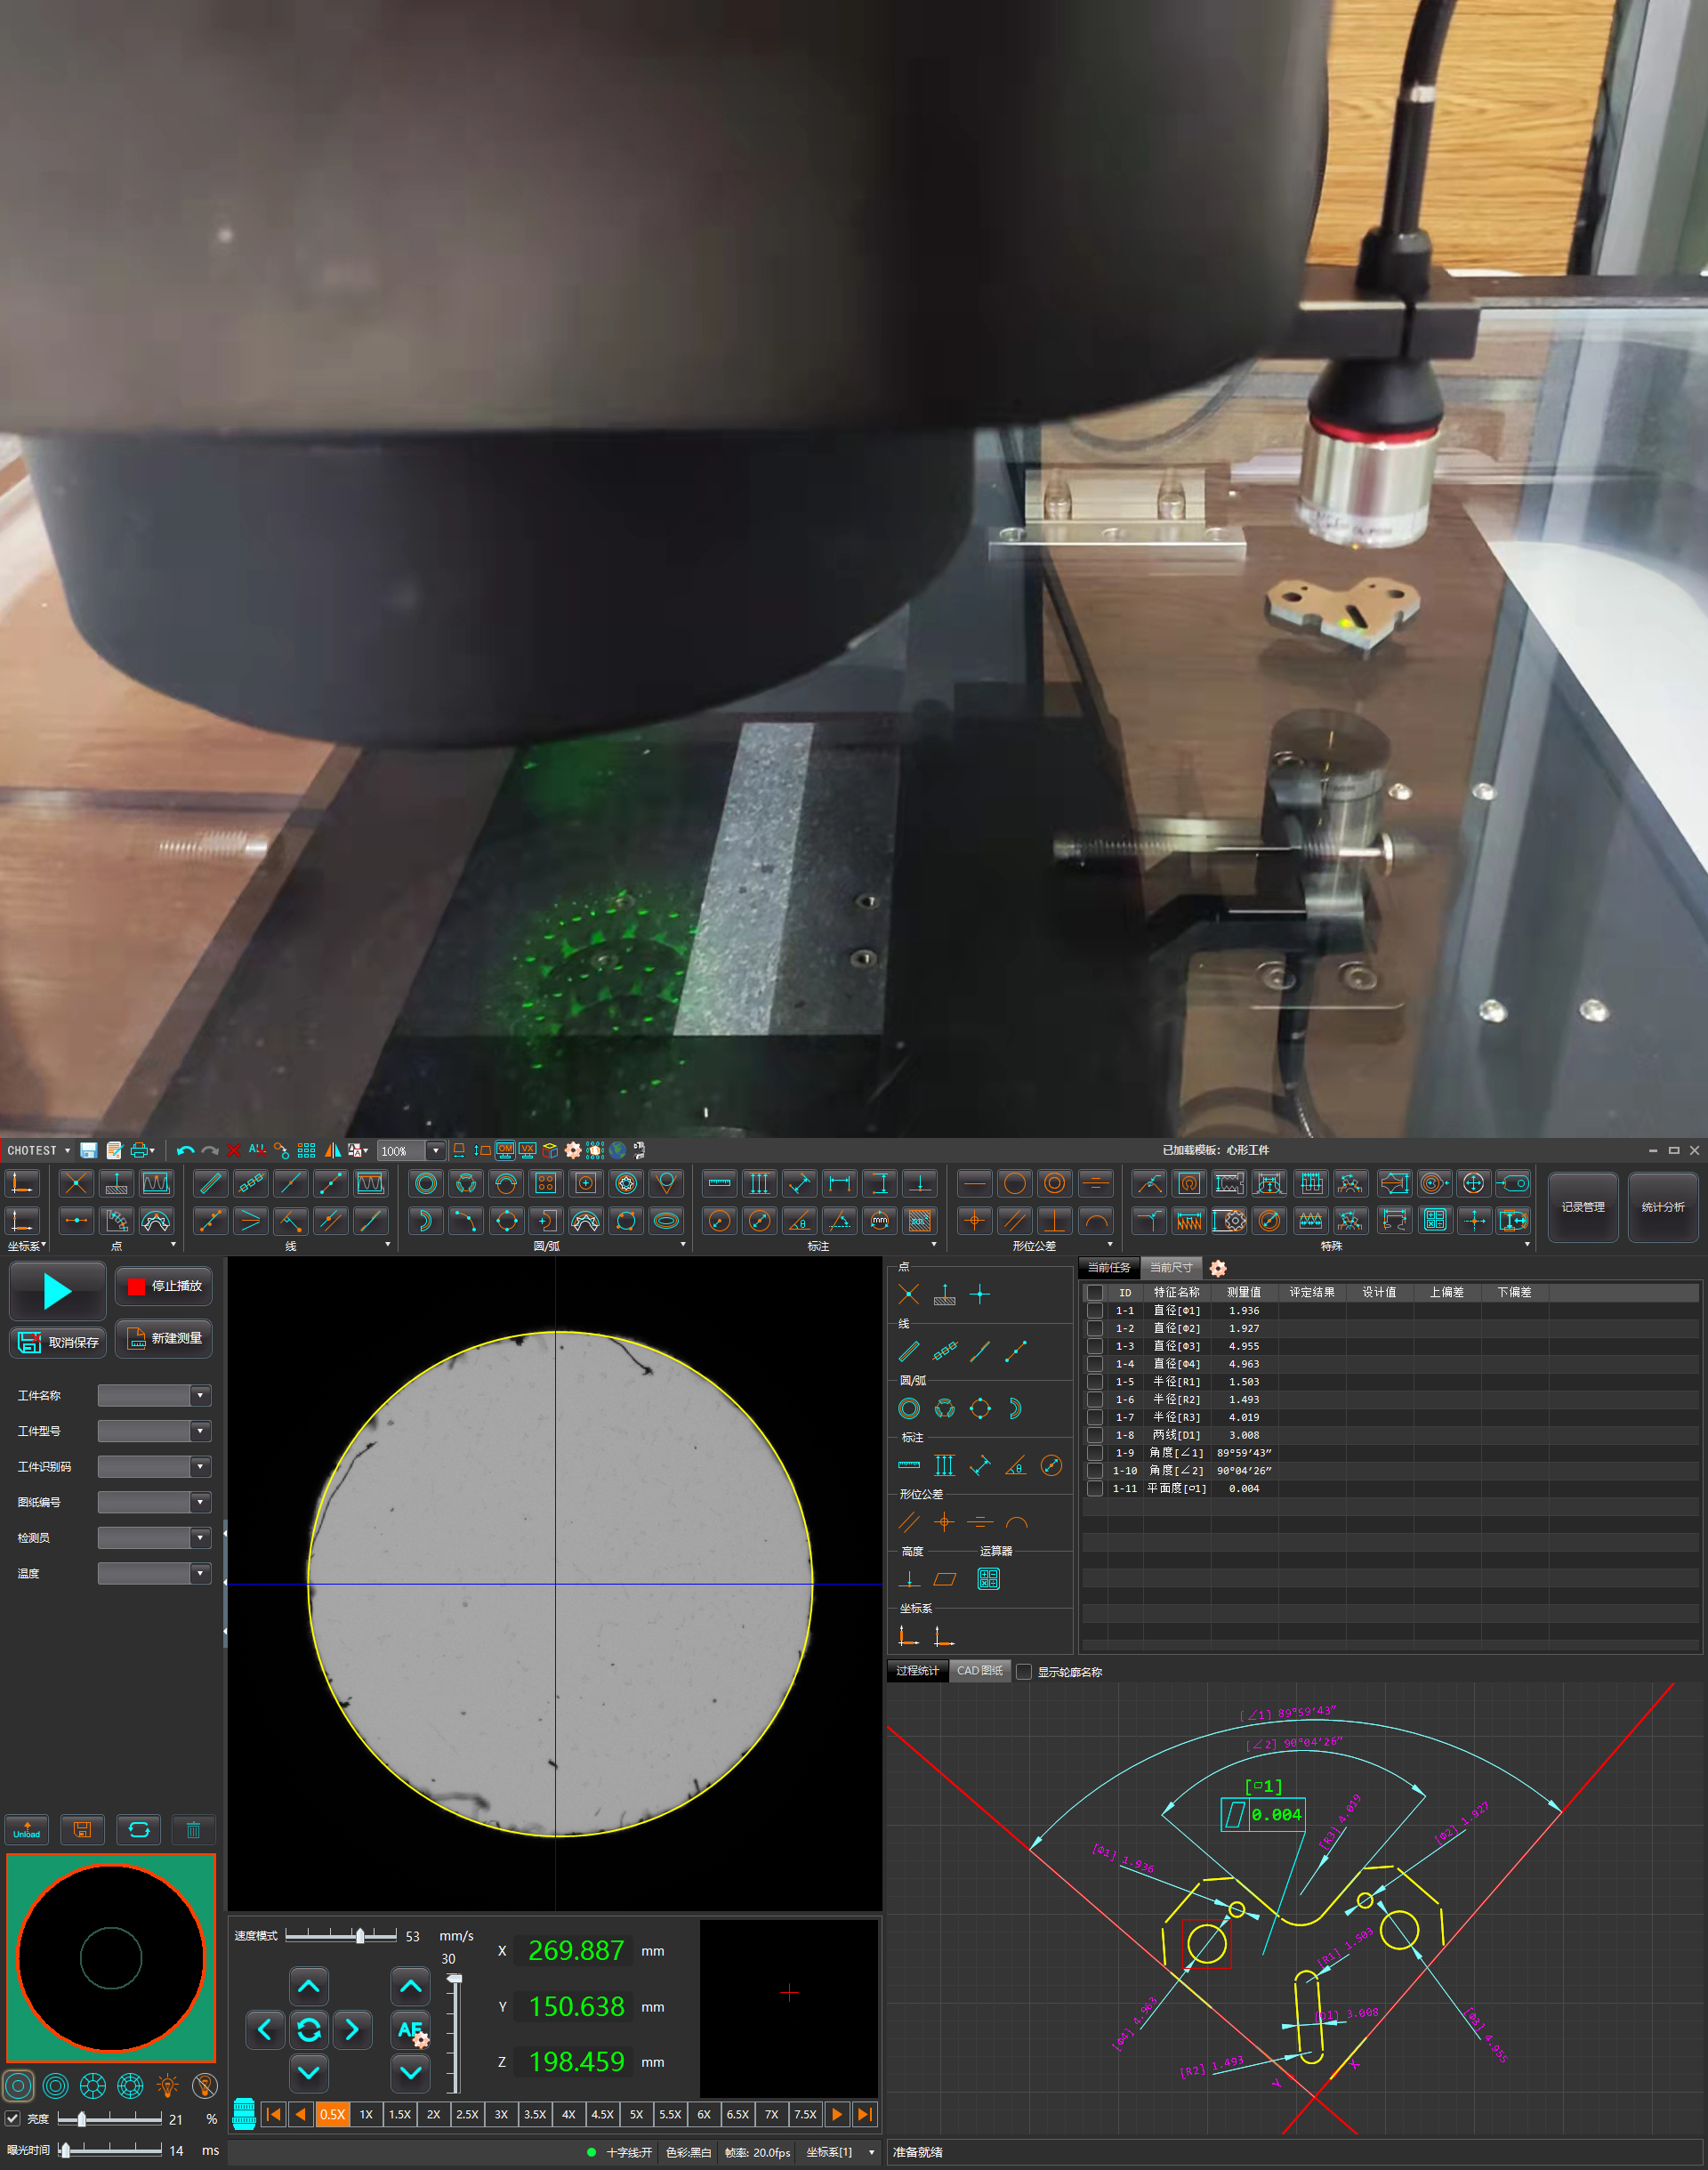The image size is (1708, 2170).
Task: Click the undo arrow icon
Action: tap(185, 1150)
